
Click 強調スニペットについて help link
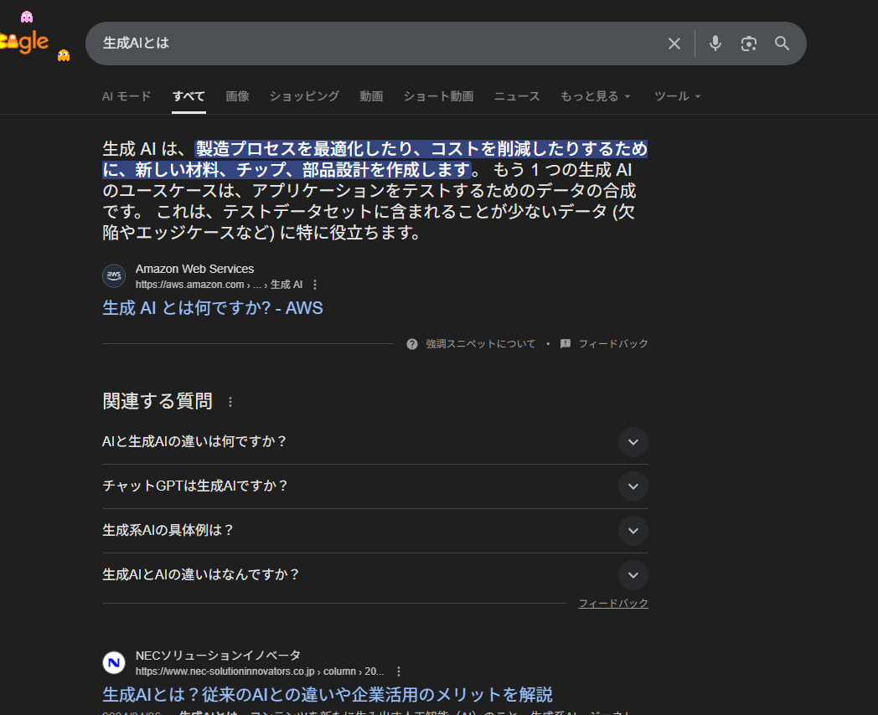point(480,344)
